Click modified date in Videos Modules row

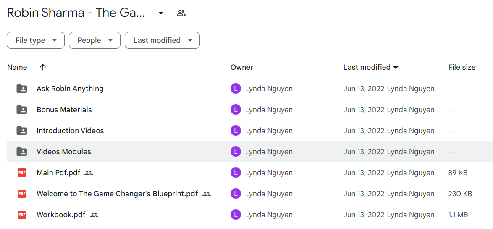[x=364, y=152]
